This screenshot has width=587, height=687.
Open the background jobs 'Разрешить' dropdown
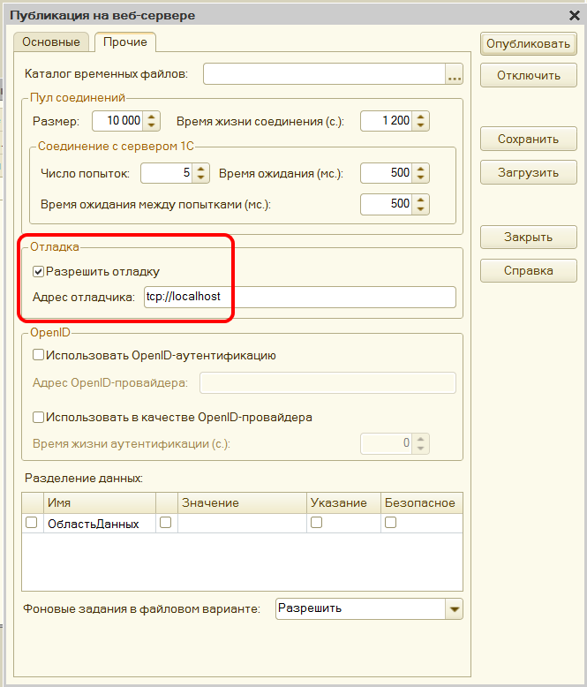pos(454,608)
